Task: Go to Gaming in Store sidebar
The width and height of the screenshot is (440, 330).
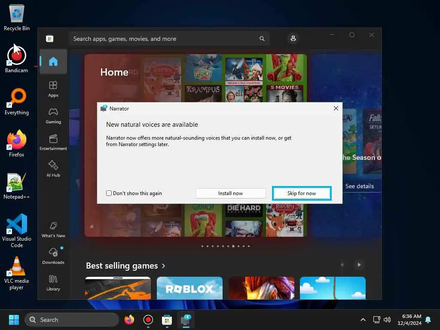Action: point(53,116)
